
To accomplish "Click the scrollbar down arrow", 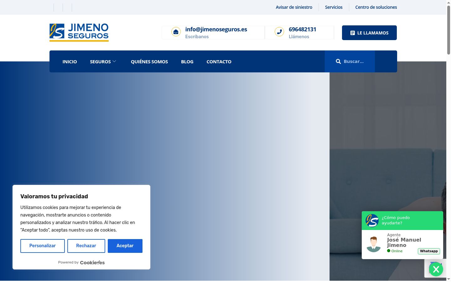I will (x=448, y=279).
